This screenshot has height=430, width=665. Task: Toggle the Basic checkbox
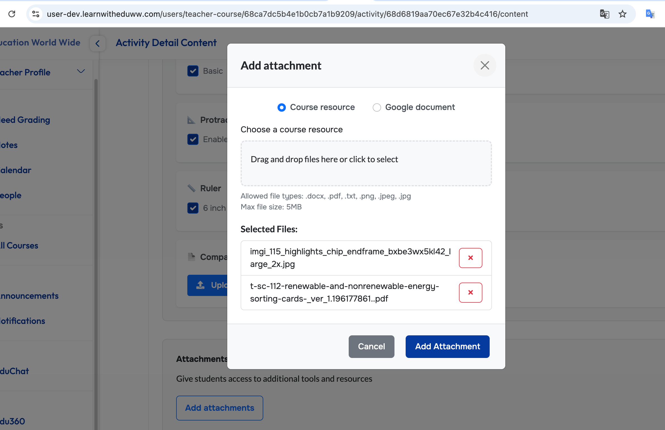pos(193,71)
